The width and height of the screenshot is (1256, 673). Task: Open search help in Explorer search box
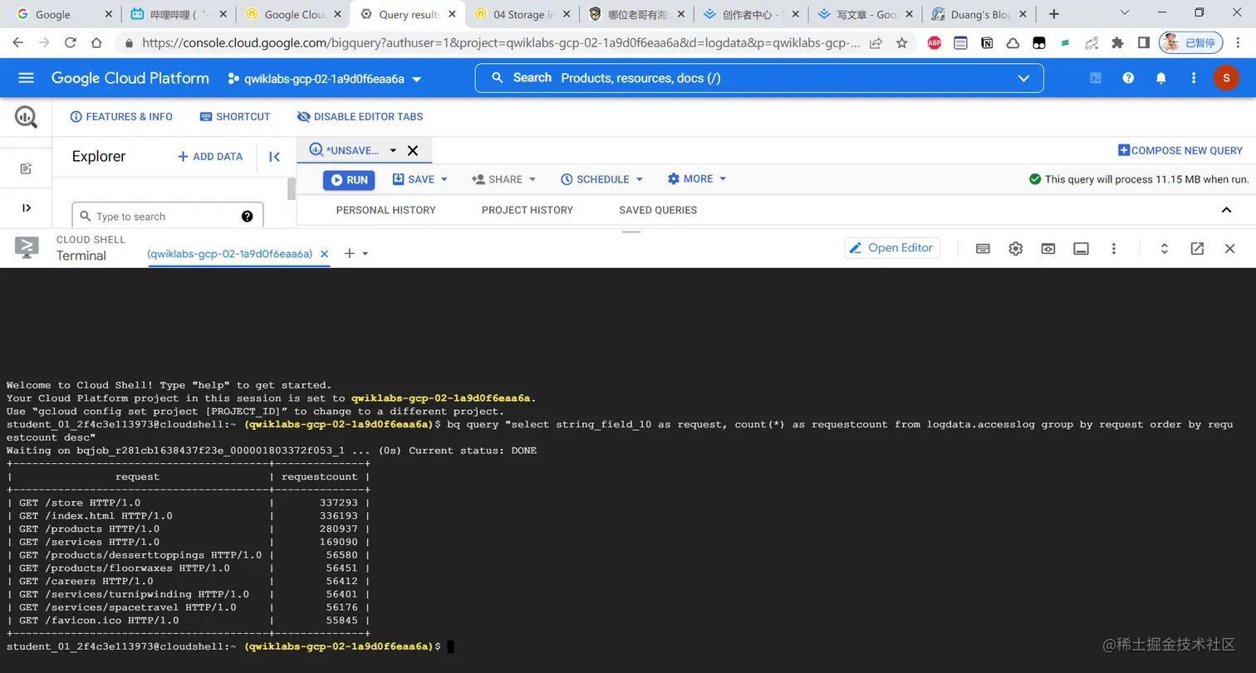click(x=247, y=217)
